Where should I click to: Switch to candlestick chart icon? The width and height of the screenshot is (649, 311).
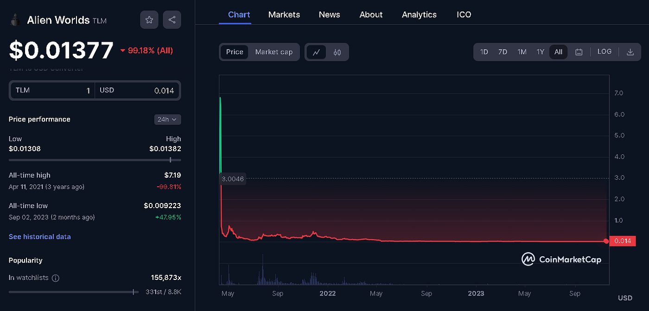[x=337, y=52]
